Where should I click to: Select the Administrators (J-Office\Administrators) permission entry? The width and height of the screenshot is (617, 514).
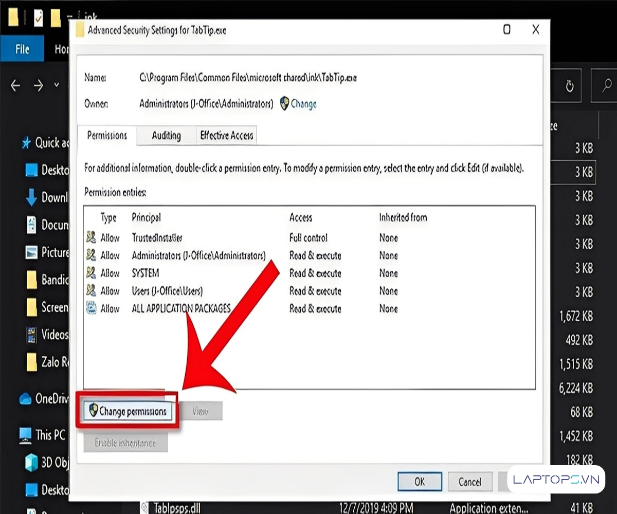pos(198,255)
